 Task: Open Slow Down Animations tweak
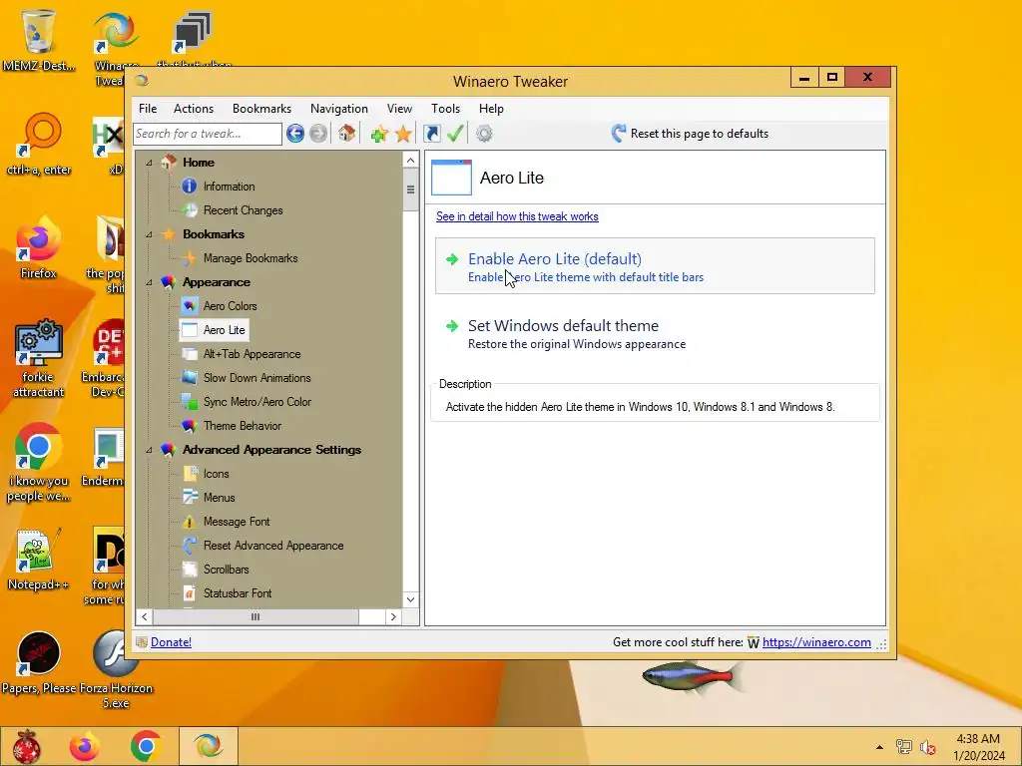(x=256, y=378)
